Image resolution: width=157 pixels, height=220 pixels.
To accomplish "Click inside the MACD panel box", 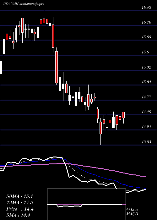I will point(86,204).
